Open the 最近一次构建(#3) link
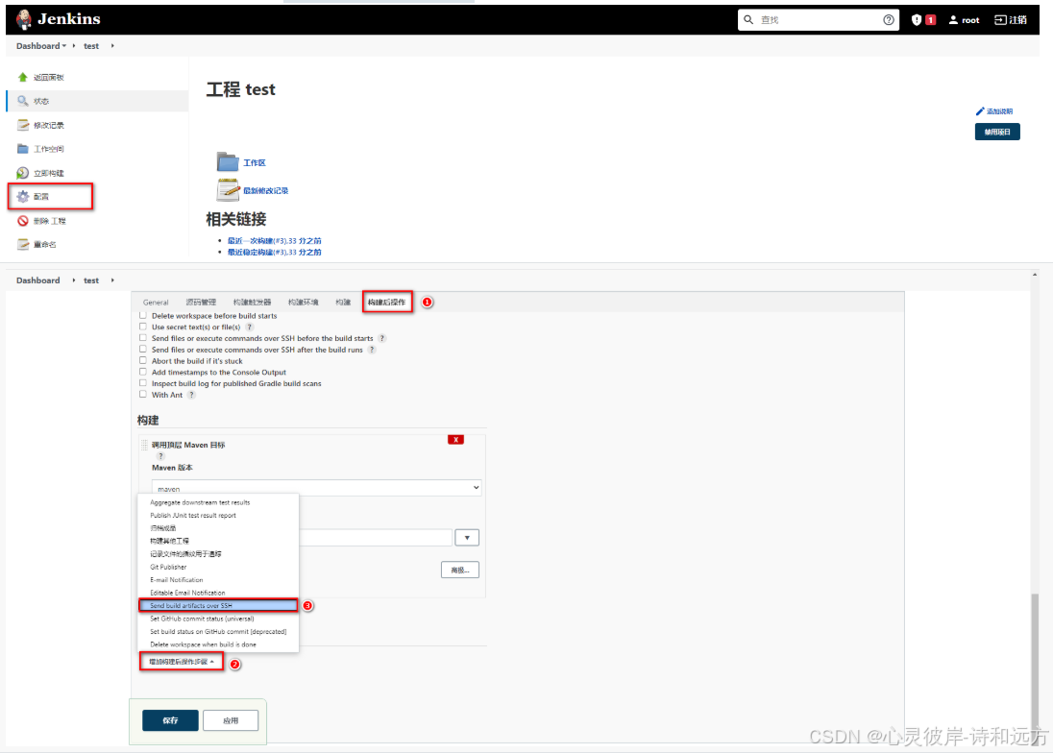 click(x=274, y=241)
